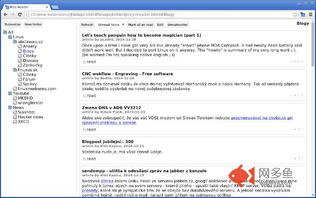Click the All folder icon

(x=5, y=32)
